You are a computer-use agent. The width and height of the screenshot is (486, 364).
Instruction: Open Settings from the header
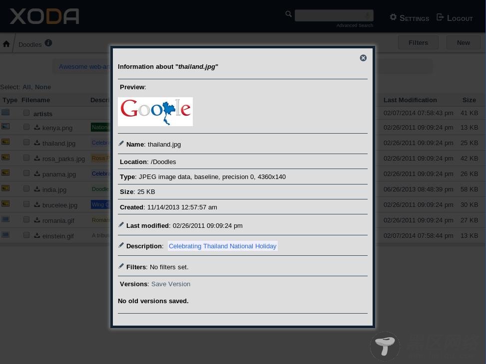coord(414,18)
